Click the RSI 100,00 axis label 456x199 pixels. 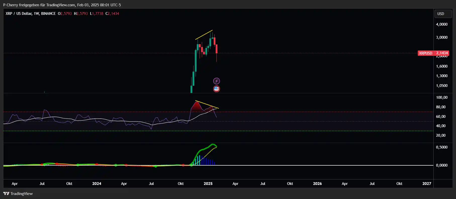pos(442,97)
